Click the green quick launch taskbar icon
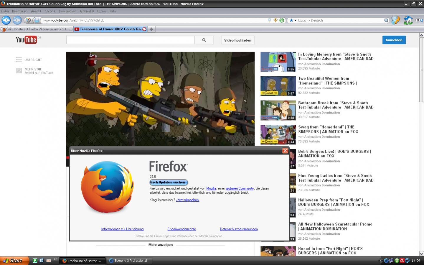 tap(35, 261)
